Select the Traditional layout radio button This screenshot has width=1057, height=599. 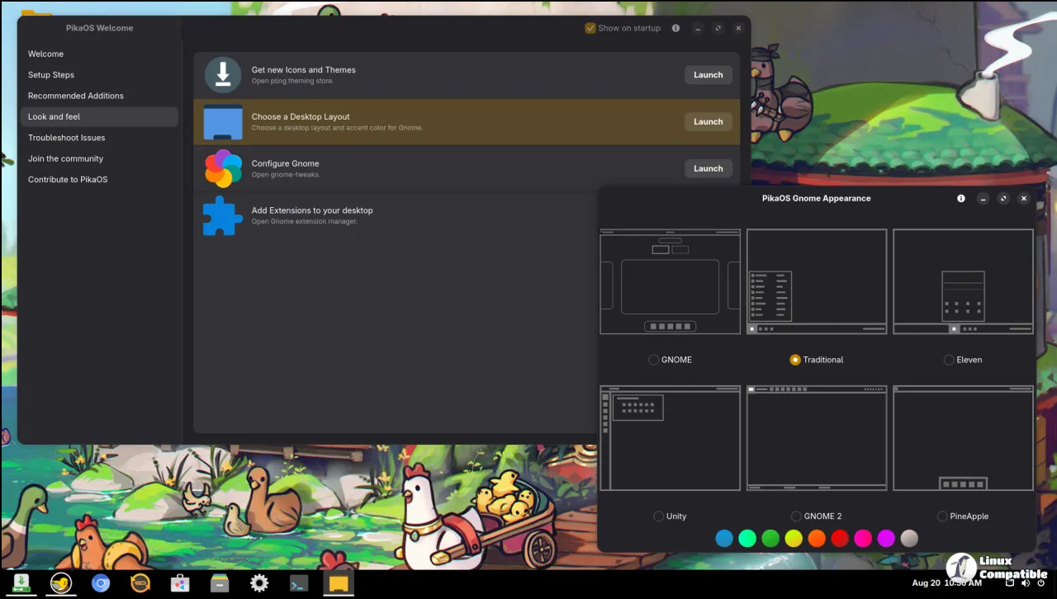point(795,360)
